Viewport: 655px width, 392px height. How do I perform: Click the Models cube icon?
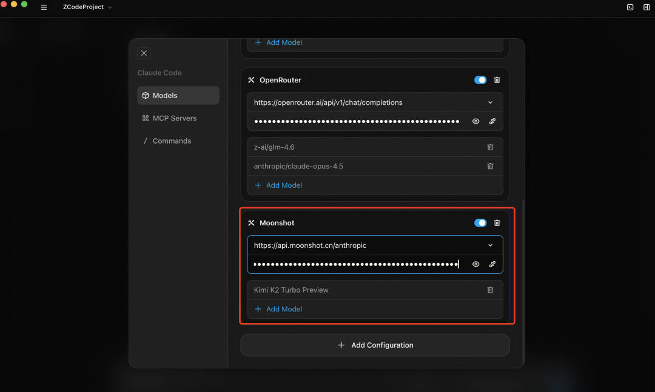pyautogui.click(x=146, y=96)
